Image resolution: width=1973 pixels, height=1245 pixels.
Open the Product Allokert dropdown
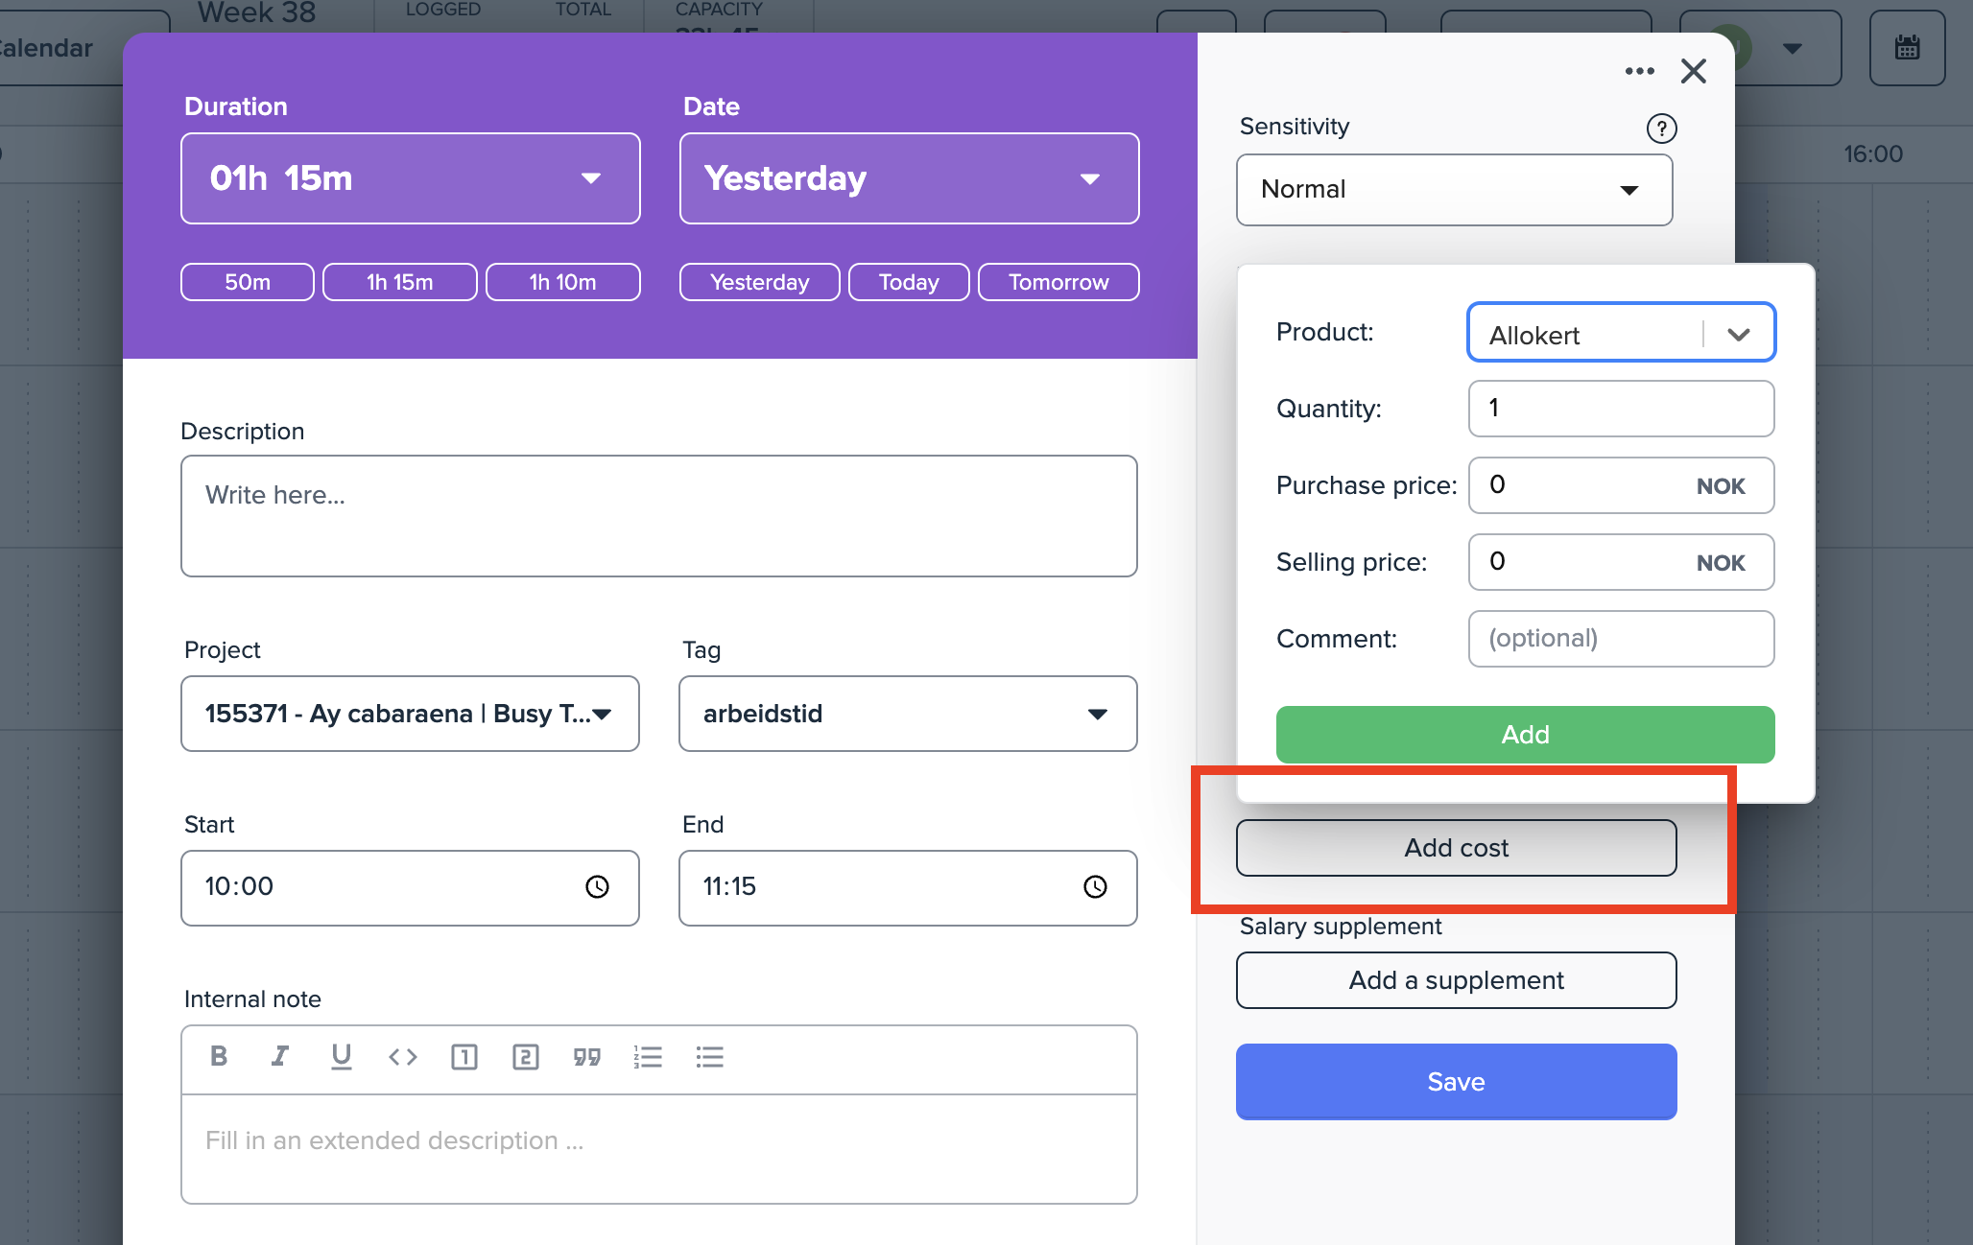pyautogui.click(x=1621, y=333)
